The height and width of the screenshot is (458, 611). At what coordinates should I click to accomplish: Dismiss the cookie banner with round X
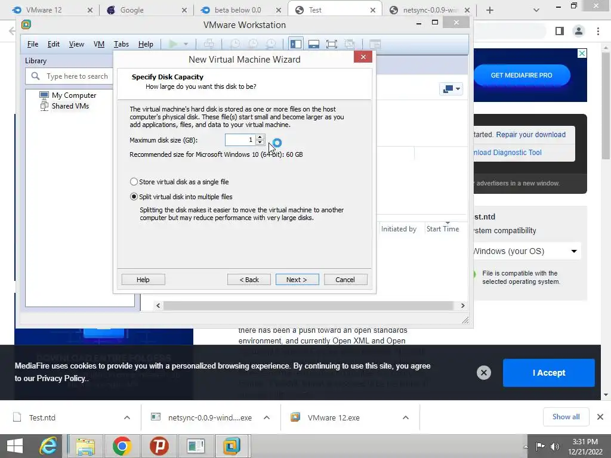coord(483,373)
